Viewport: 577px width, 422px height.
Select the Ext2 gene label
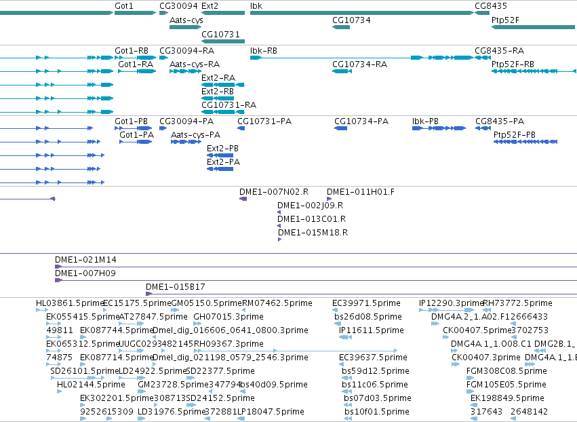tap(210, 6)
